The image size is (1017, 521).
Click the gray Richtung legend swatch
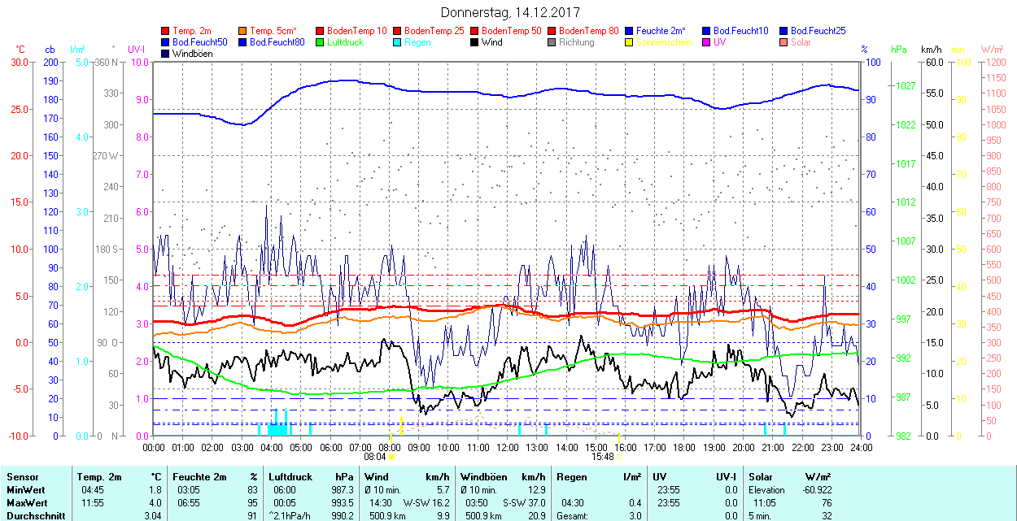click(552, 42)
